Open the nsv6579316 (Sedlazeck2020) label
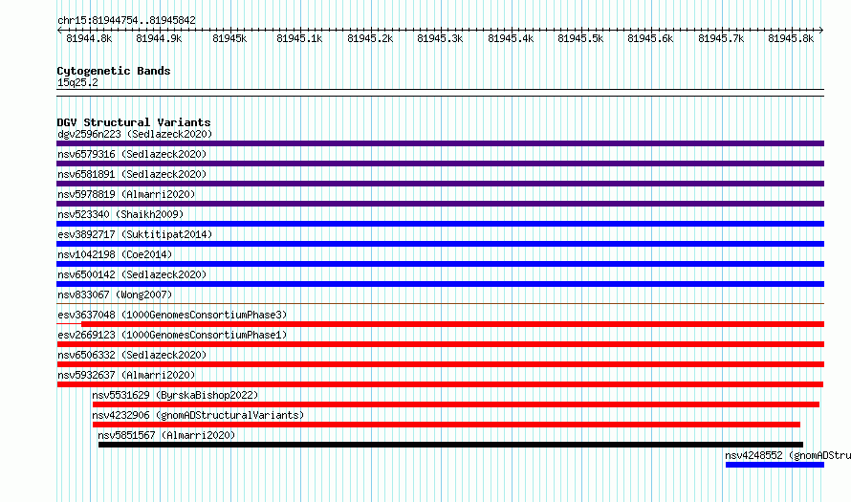This screenshot has width=851, height=502. tap(132, 154)
